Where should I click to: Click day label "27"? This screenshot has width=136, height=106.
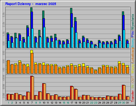(112, 103)
